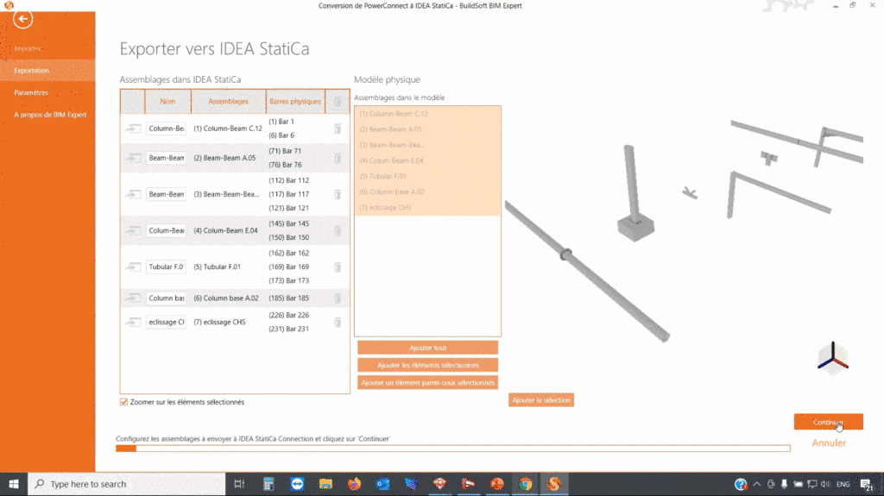Click Ajouter les éléments sélectionnés button

pyautogui.click(x=427, y=365)
